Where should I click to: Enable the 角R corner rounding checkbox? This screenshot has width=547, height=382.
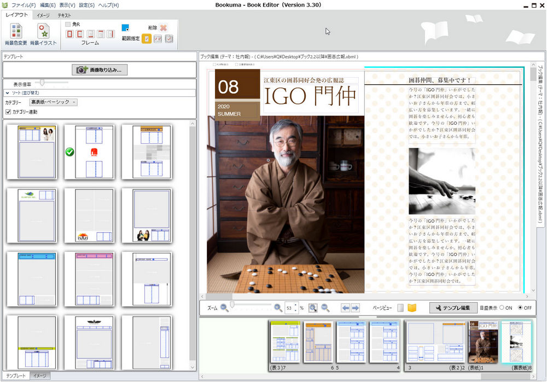tap(67, 24)
